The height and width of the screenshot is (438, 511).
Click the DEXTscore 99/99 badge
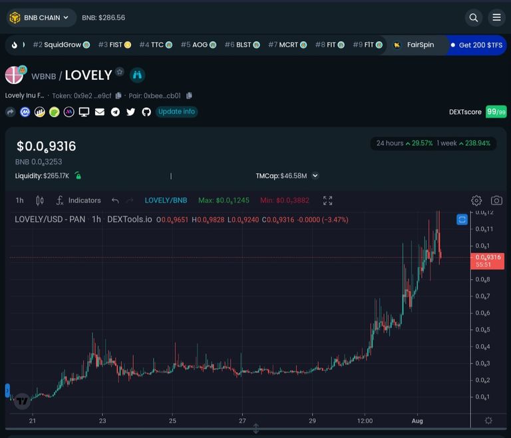point(496,112)
